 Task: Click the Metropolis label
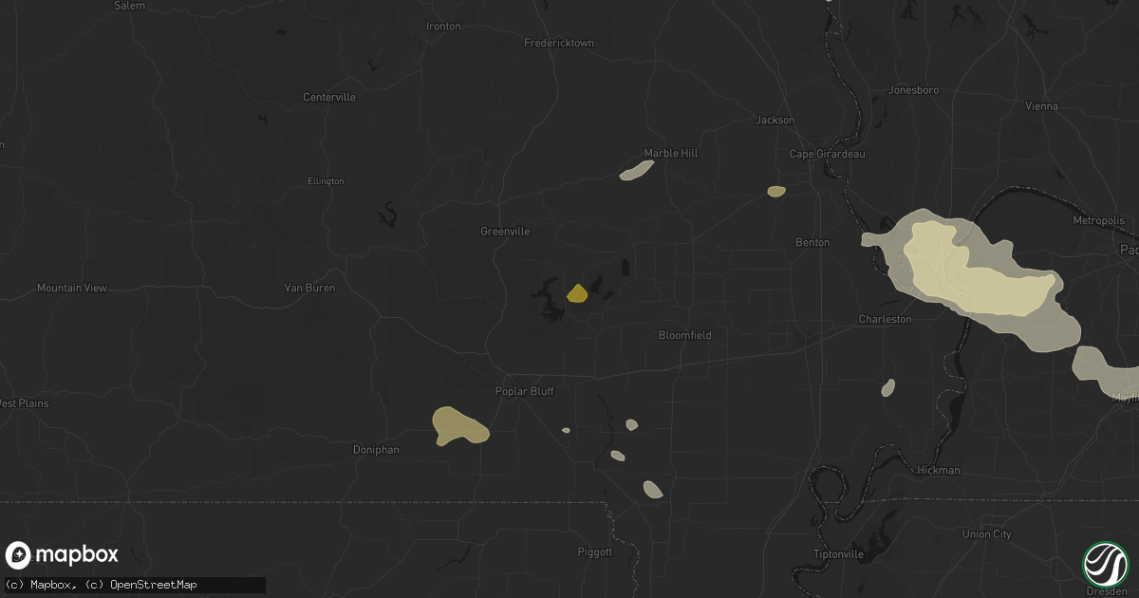[1098, 220]
